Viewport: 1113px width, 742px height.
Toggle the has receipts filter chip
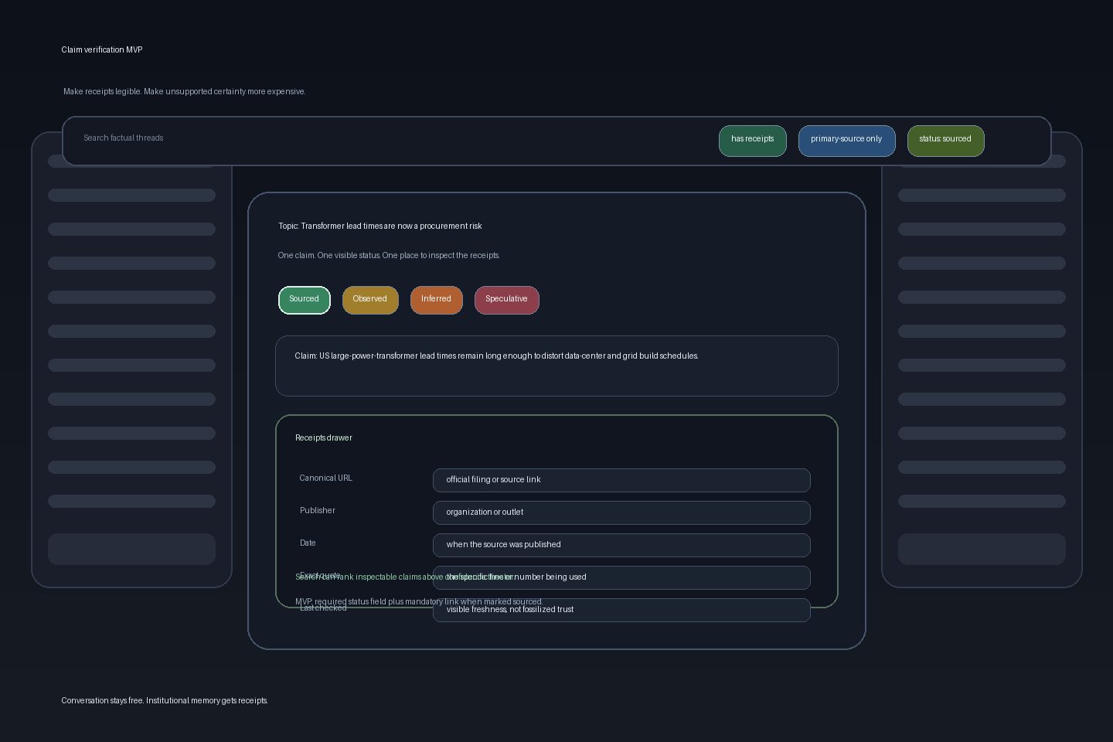tap(752, 141)
